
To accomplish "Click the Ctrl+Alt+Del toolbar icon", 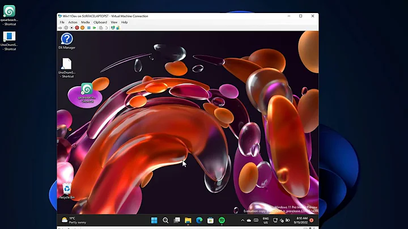I will (x=60, y=28).
